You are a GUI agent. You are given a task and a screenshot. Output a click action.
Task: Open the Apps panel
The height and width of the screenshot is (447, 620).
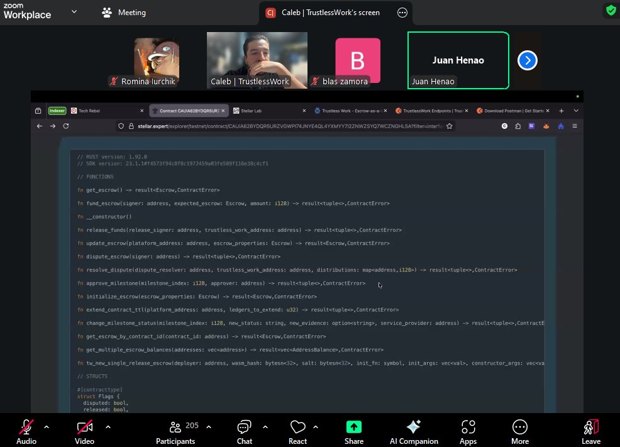(468, 431)
